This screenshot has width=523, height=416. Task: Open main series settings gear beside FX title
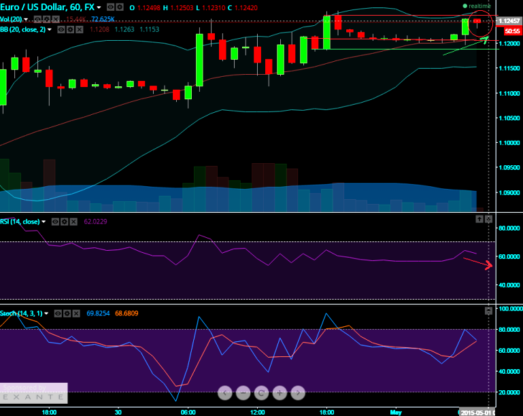pos(120,7)
